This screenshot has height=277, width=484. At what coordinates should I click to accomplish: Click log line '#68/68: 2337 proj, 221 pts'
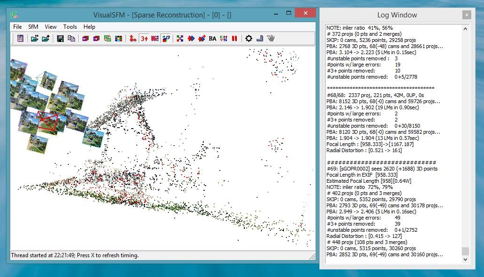pyautogui.click(x=375, y=95)
